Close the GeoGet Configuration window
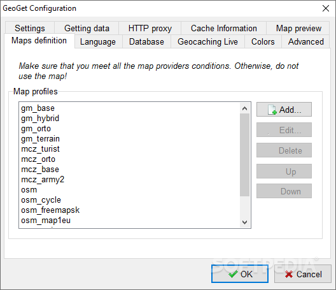This screenshot has height=290, width=336. click(326, 8)
